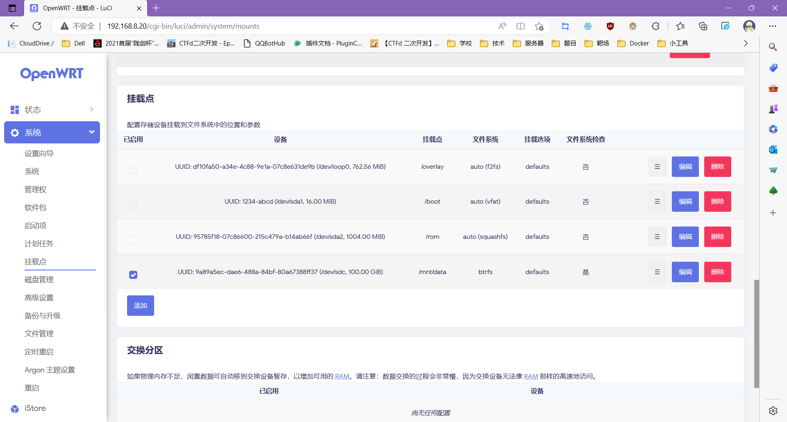Click the browser back arrow
787x422 pixels.
click(x=14, y=26)
